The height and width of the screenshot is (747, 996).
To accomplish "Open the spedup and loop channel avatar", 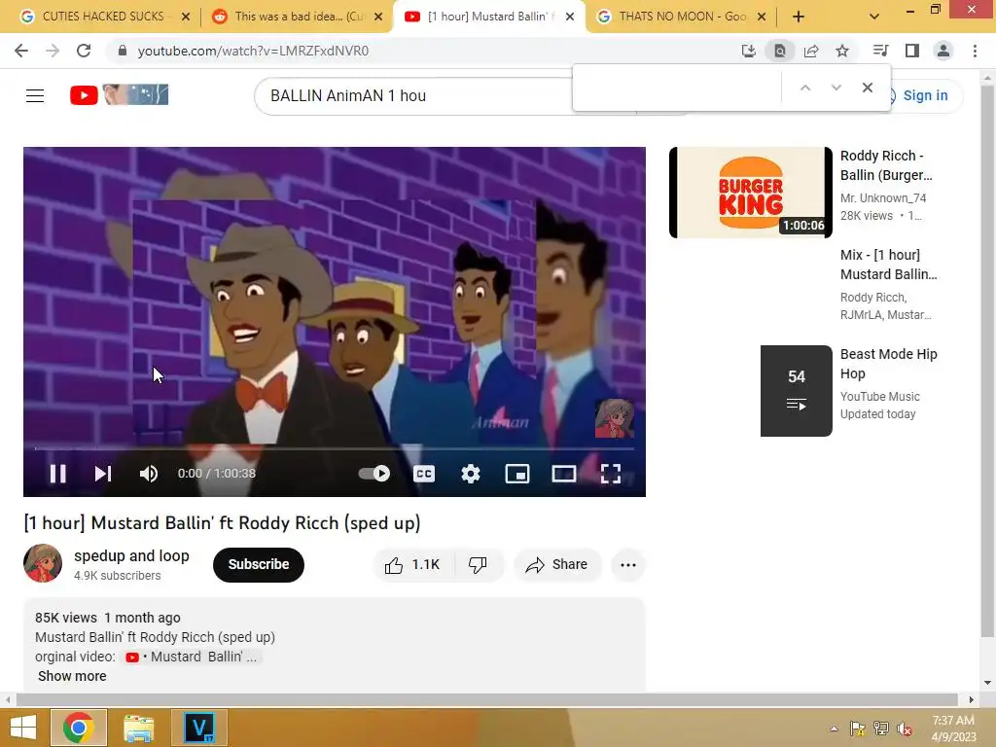I will (43, 563).
